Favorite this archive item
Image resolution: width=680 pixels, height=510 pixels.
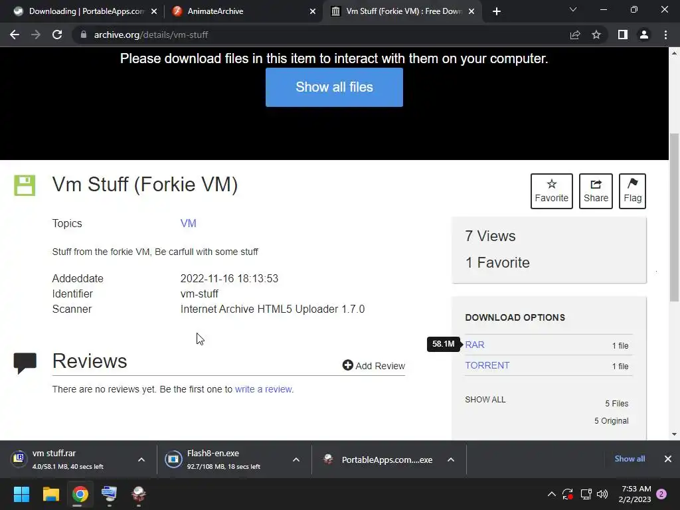coord(551,191)
